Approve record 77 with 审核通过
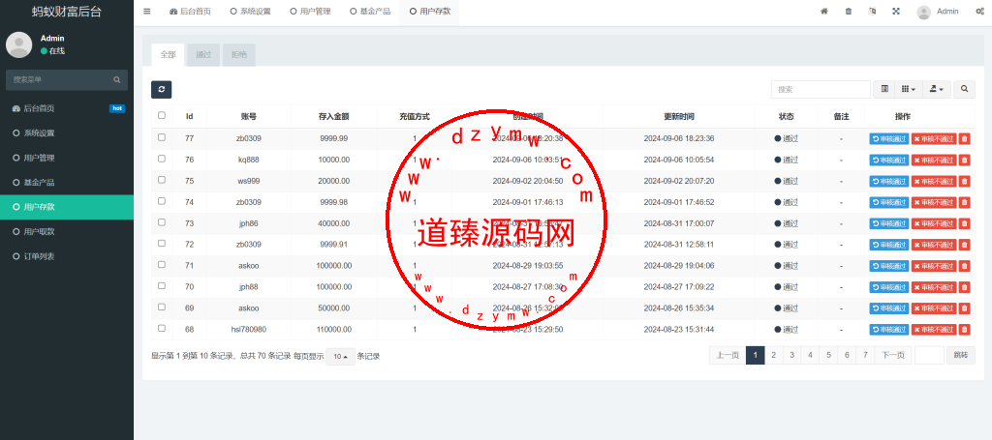The width and height of the screenshot is (992, 440). (x=889, y=139)
